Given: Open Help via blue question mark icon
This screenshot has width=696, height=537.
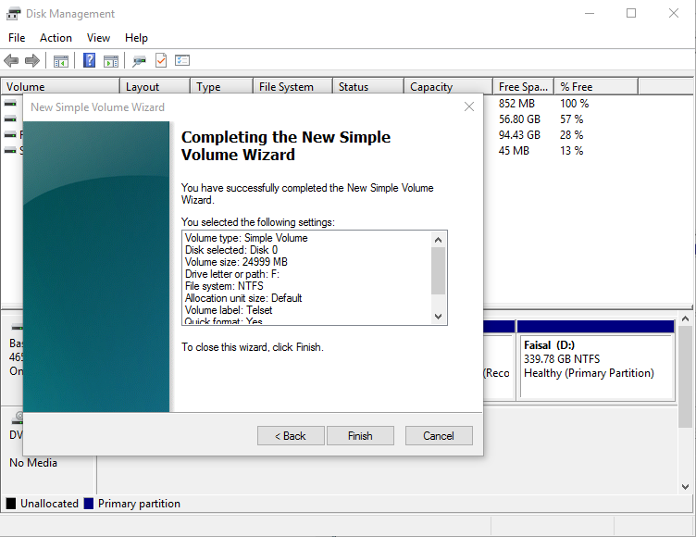Looking at the screenshot, I should (90, 61).
